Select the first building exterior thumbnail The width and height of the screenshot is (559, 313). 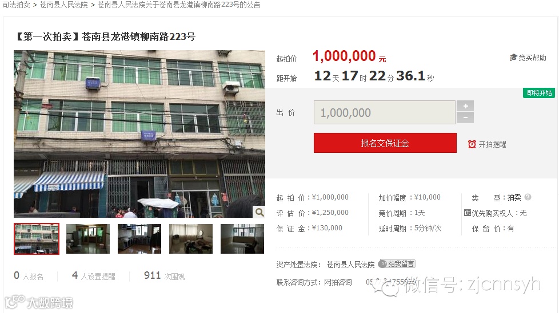[37, 239]
